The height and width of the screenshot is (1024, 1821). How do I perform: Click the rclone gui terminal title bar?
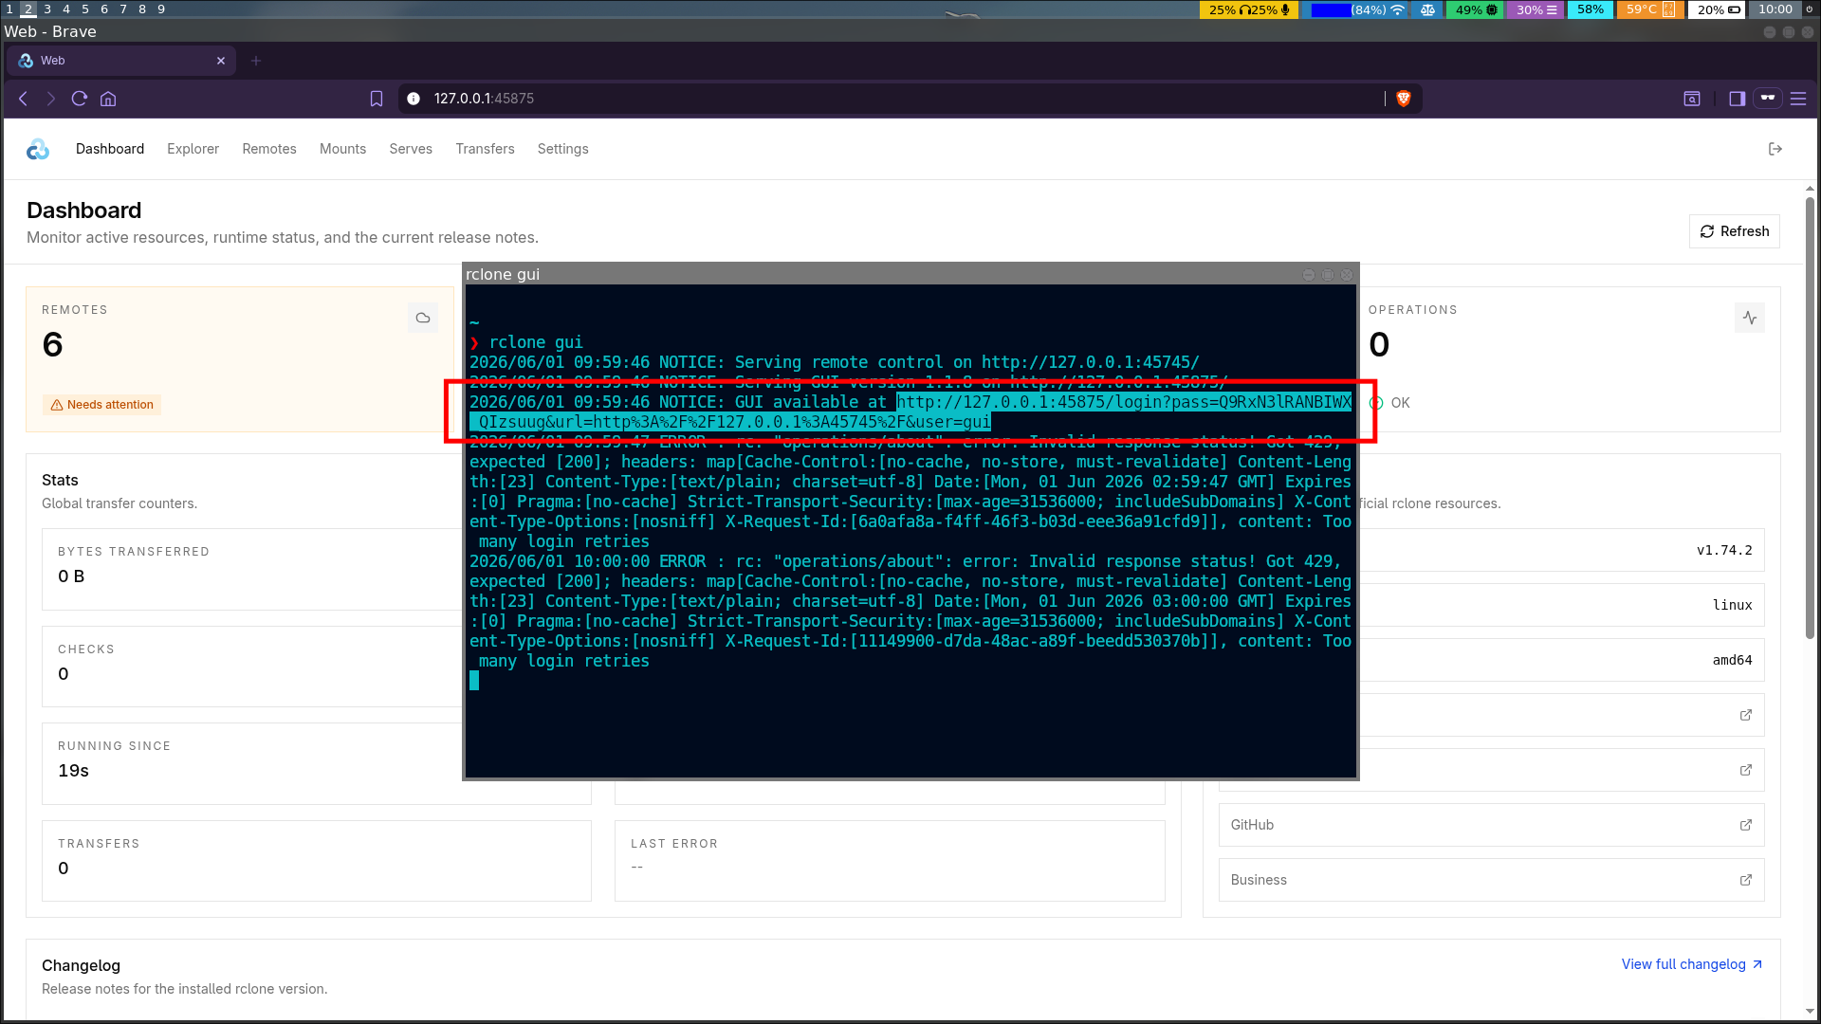pos(910,274)
